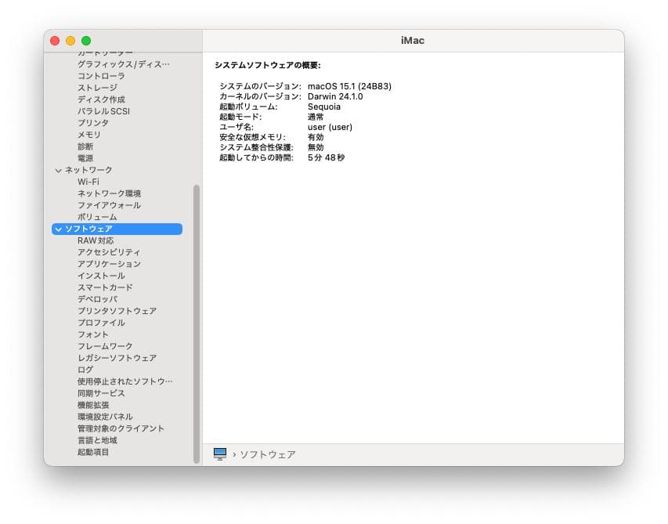Select ファイアウォール in sidebar

pyautogui.click(x=109, y=205)
